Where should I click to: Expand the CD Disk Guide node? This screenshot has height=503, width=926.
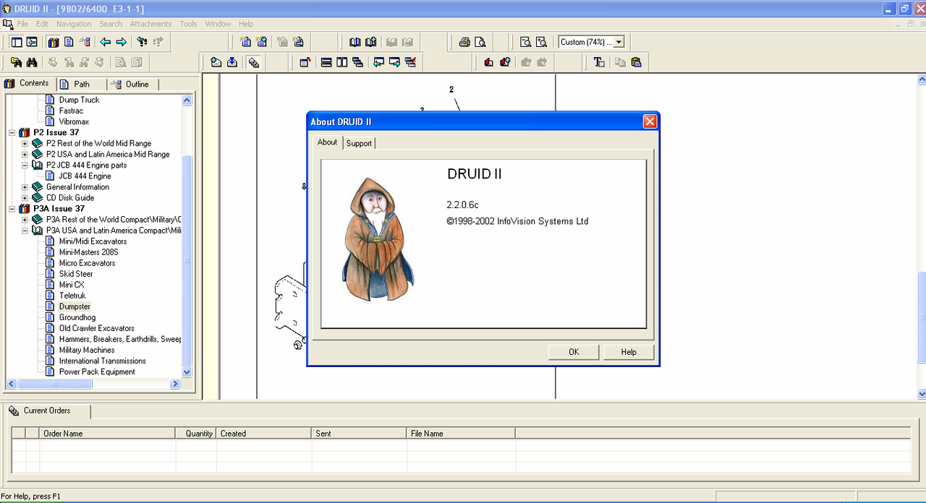pyautogui.click(x=25, y=198)
